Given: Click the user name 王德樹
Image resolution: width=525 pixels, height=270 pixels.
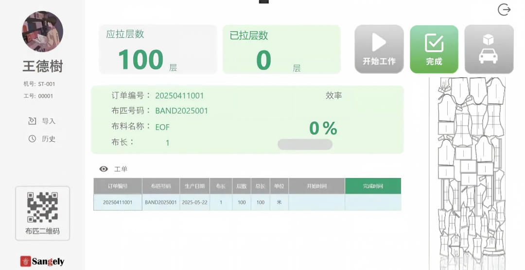Looking at the screenshot, I should (43, 66).
